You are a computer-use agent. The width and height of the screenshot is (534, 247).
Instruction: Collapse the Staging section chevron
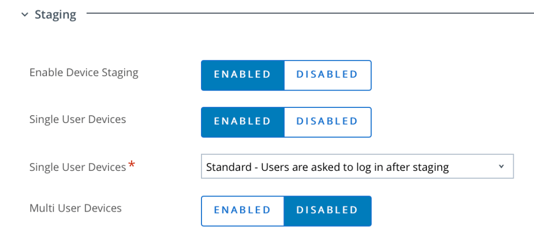click(x=24, y=15)
